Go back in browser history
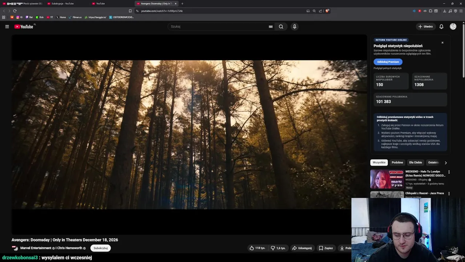Viewport: 465px width, 262px height. click(x=4, y=11)
